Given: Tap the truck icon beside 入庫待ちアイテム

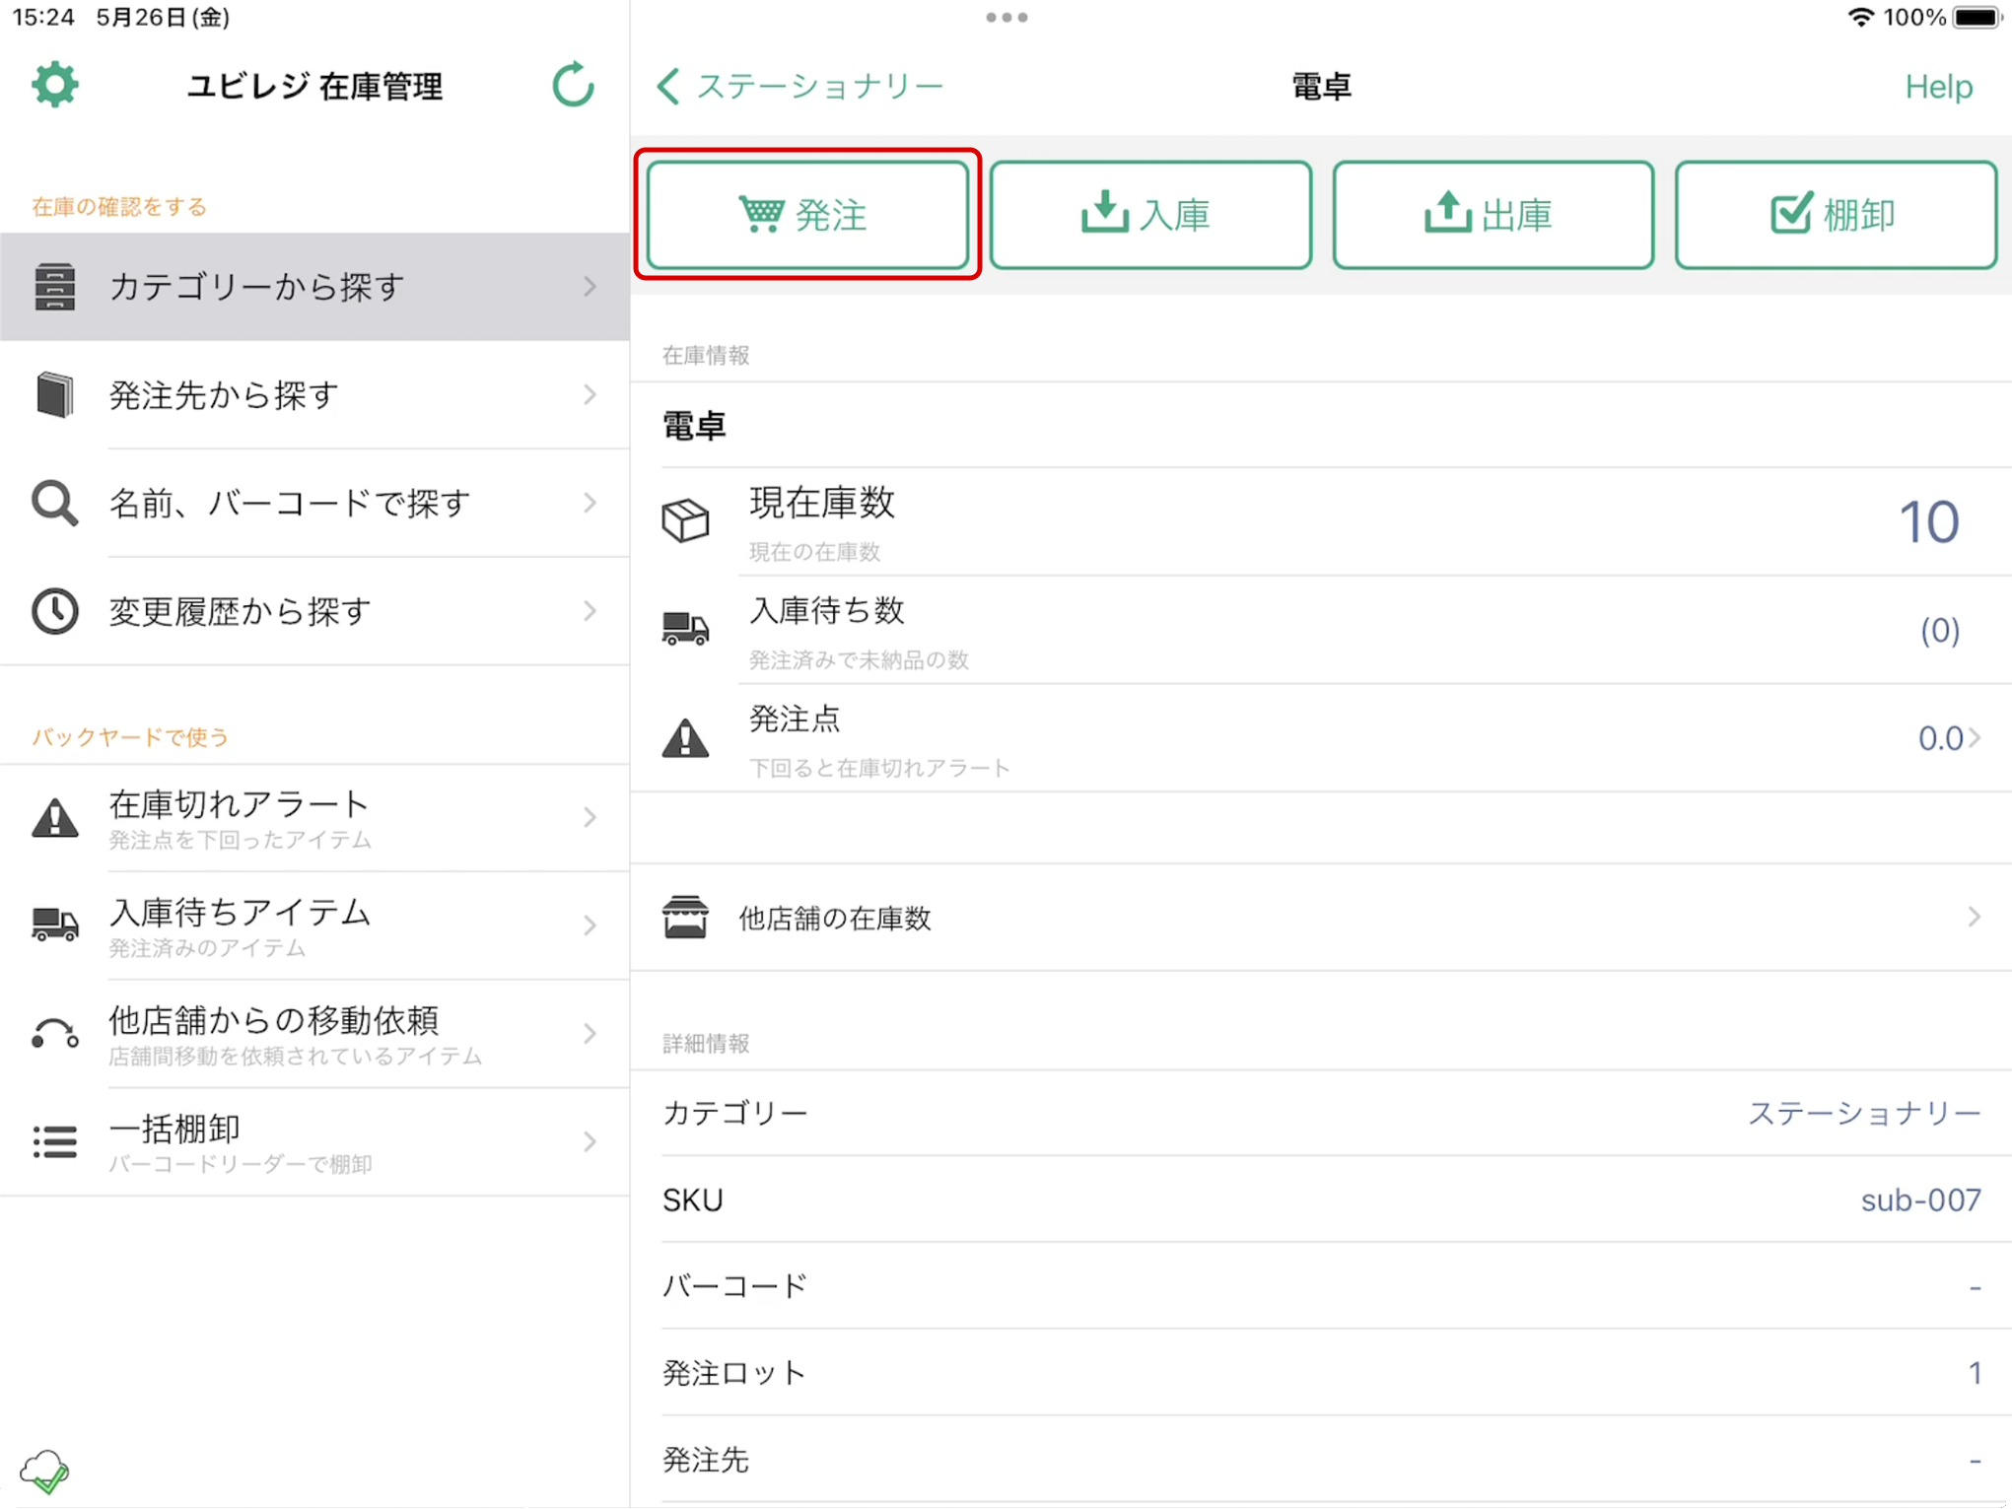Looking at the screenshot, I should click(x=55, y=926).
